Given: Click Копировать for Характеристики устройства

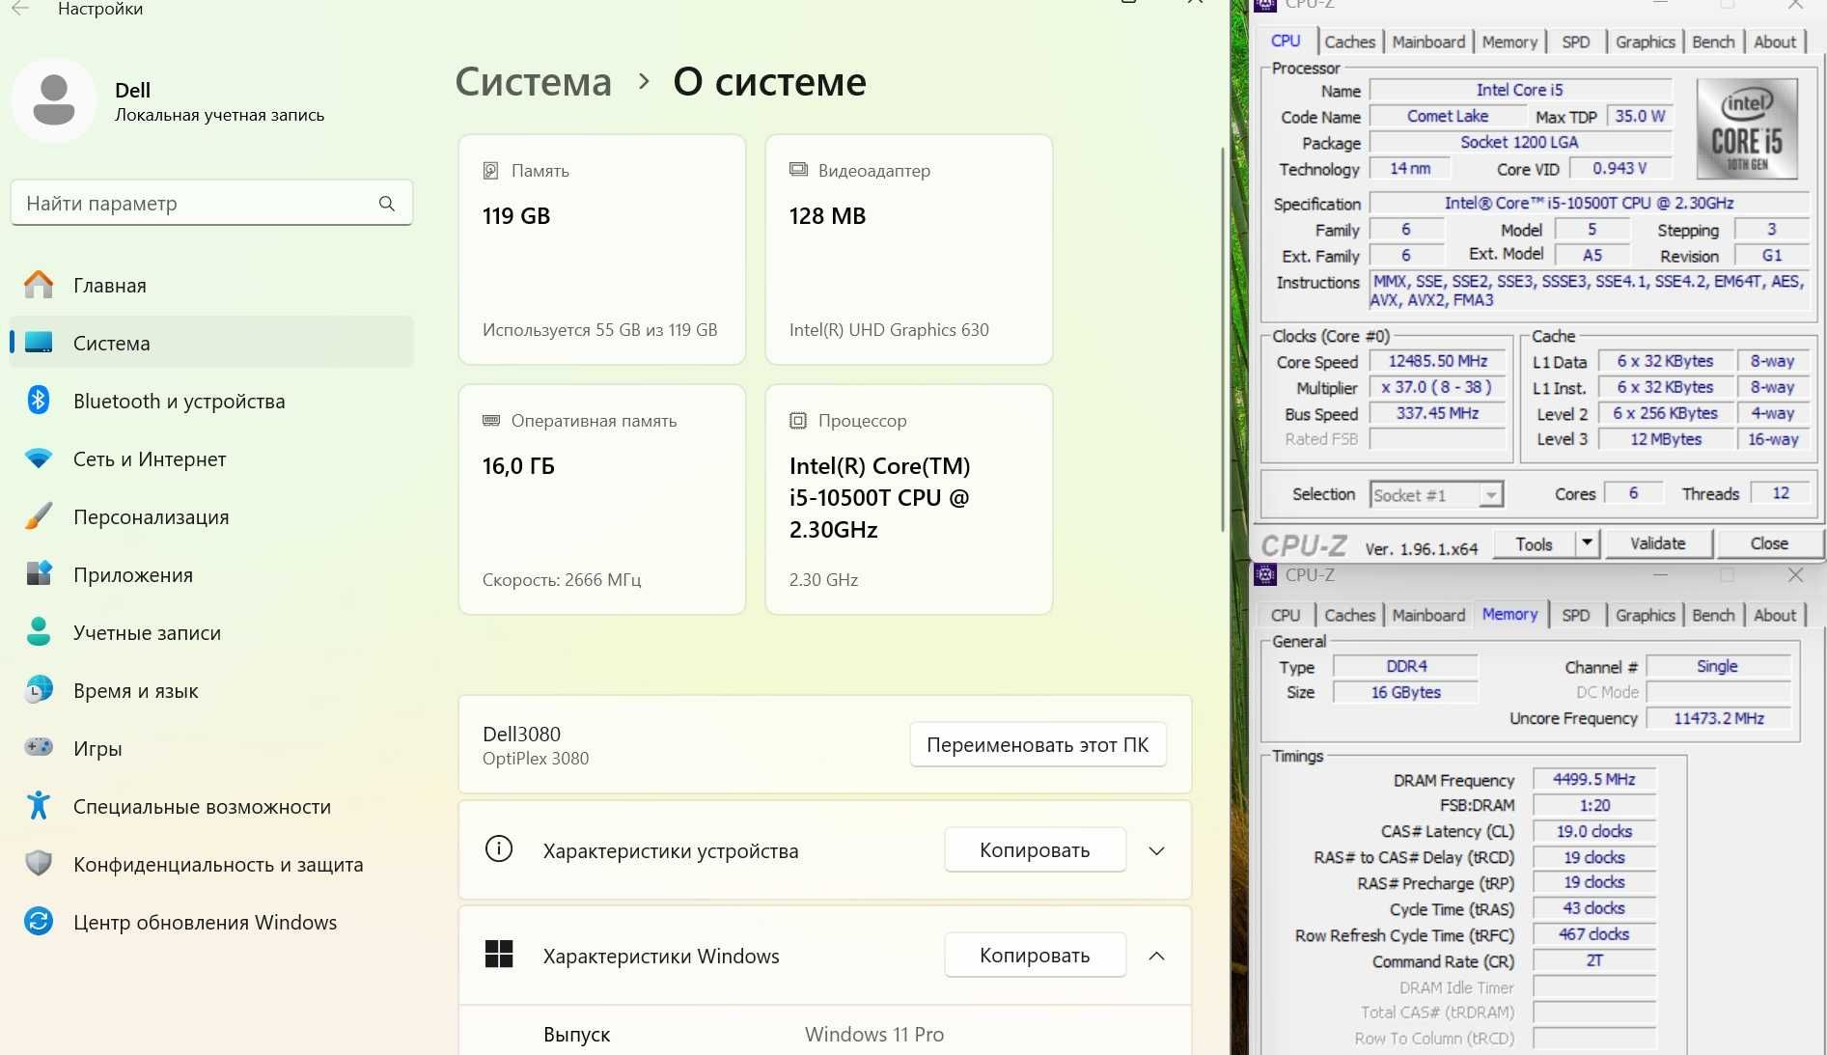Looking at the screenshot, I should coord(1035,849).
